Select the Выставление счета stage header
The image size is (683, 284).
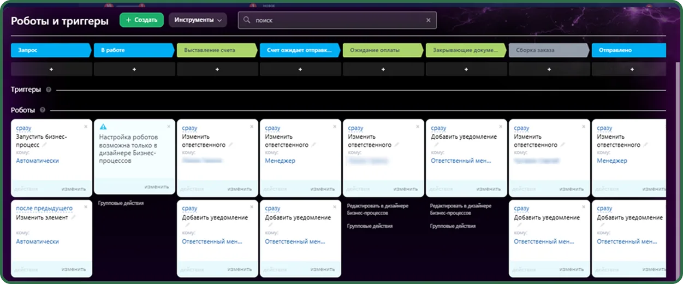click(217, 50)
